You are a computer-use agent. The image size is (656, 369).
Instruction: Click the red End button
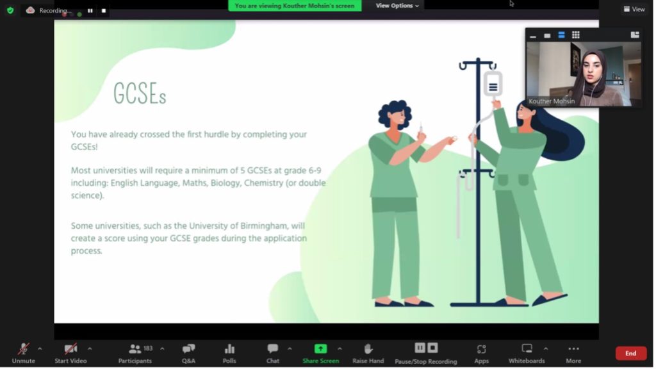coord(630,354)
